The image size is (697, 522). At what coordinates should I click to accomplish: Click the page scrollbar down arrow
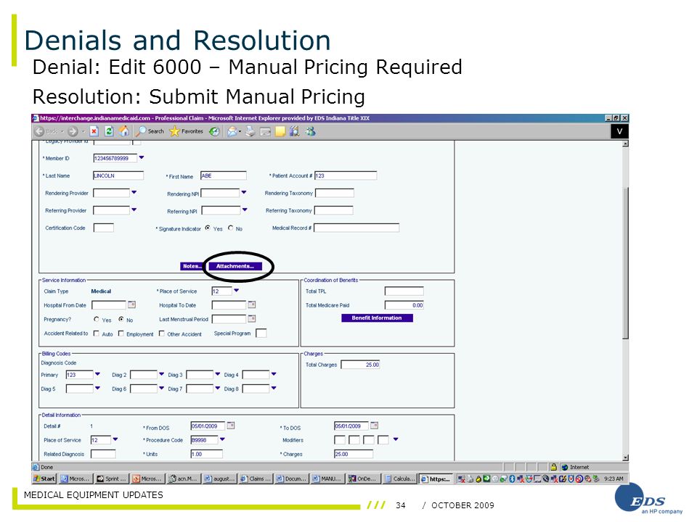pyautogui.click(x=625, y=457)
